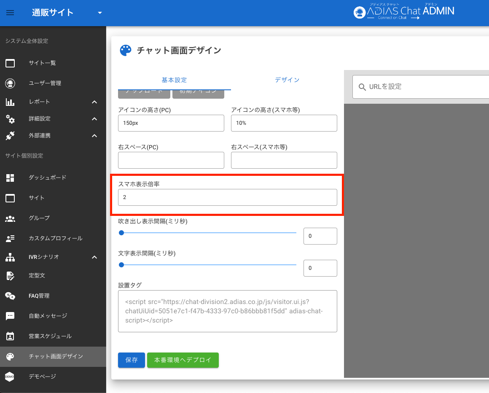
Task: Click the FAQ管理 chat icon
Action: point(10,296)
